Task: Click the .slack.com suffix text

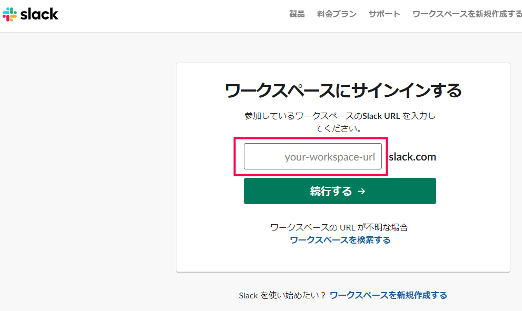Action: tap(411, 157)
